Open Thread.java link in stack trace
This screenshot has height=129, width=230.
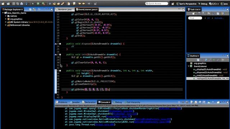point(105,125)
